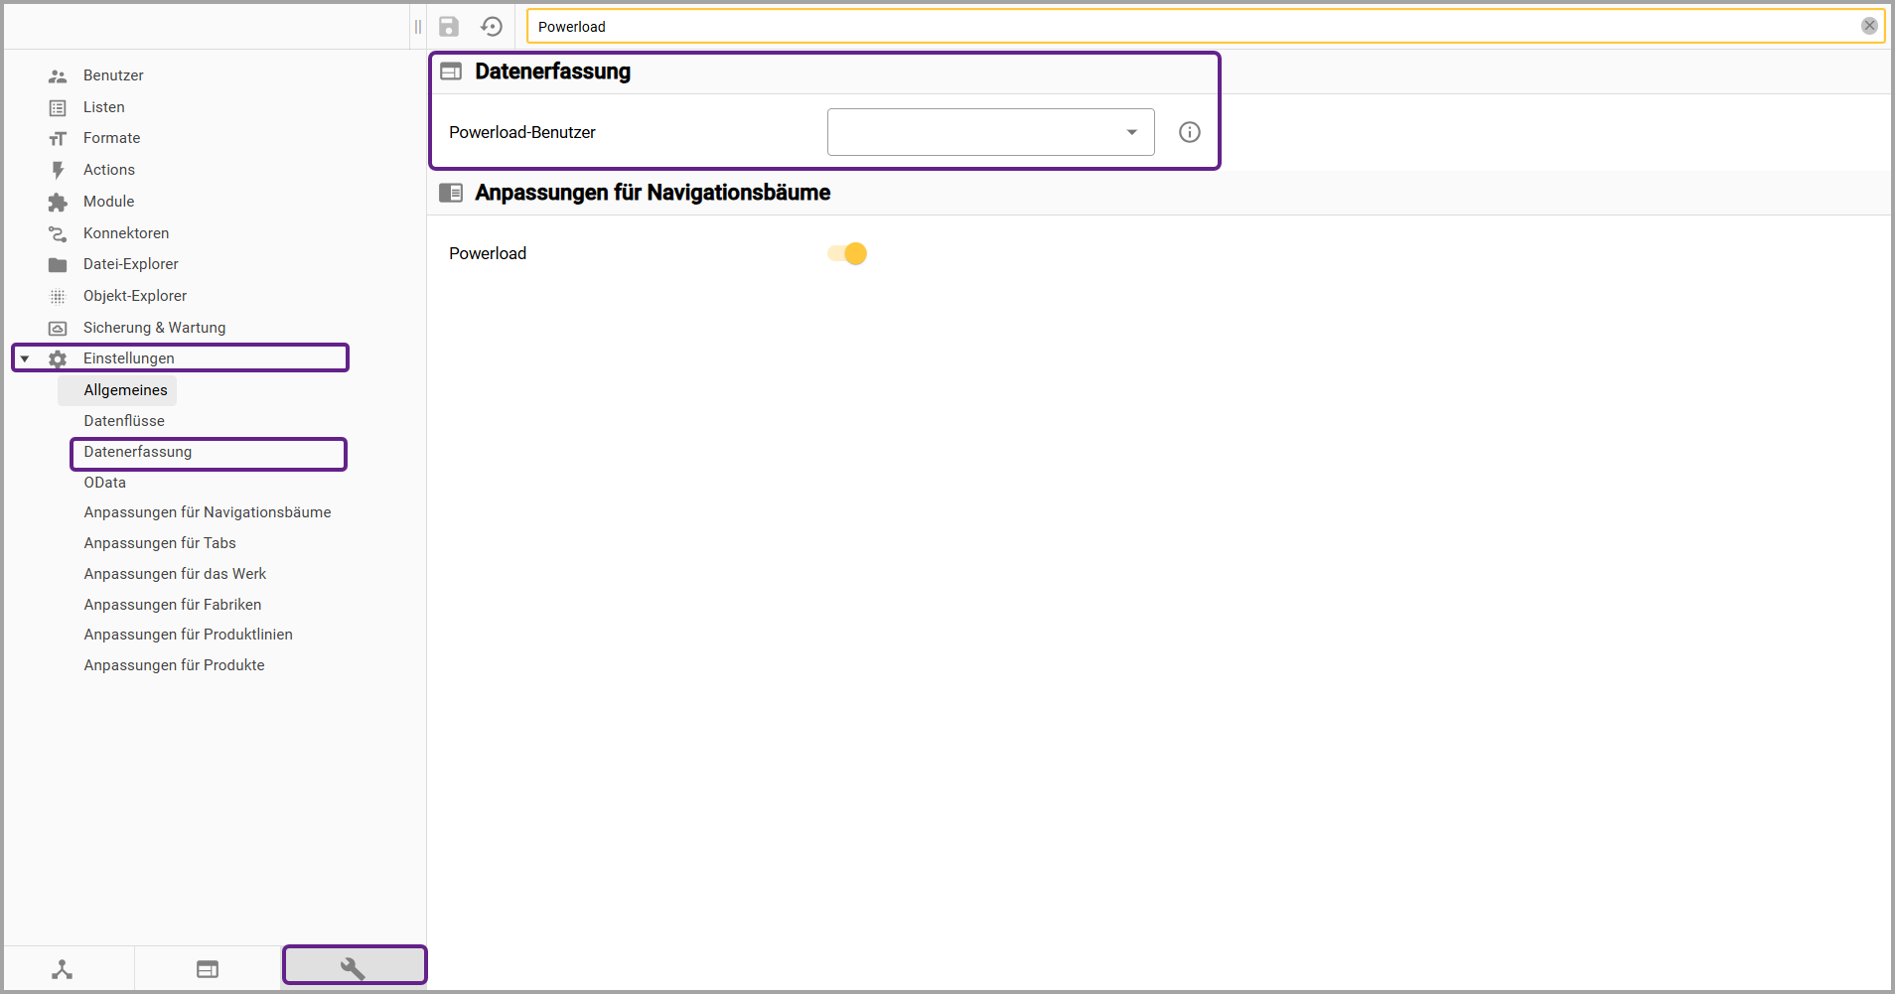Viewport: 1895px width, 994px height.
Task: Select Konnektoren in the sidebar
Action: click(x=126, y=233)
